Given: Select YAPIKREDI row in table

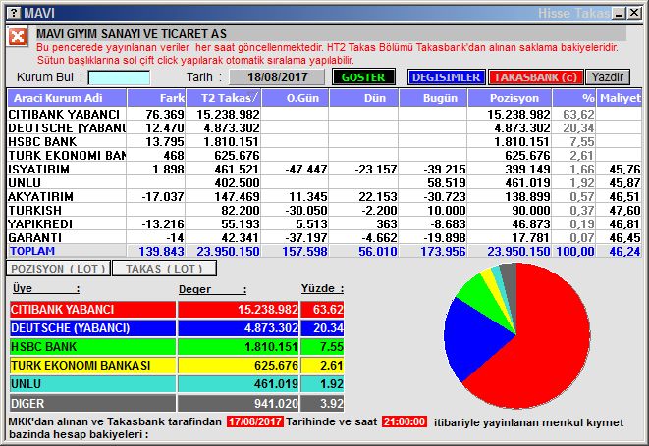Looking at the screenshot, I should pyautogui.click(x=324, y=224).
